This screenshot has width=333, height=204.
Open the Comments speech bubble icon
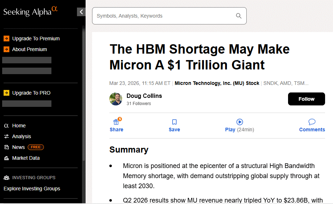[312, 122]
